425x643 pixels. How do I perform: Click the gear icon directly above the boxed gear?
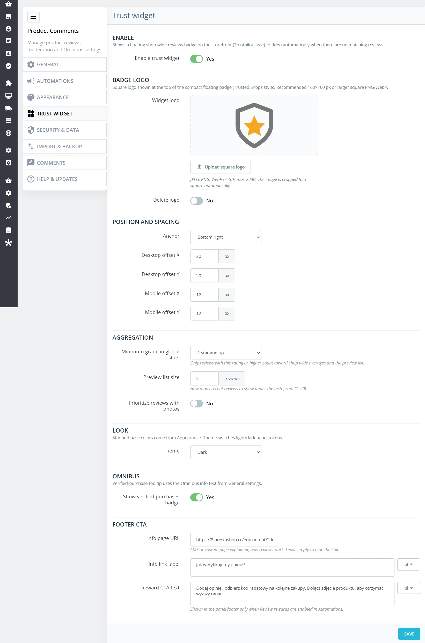[x=8, y=150]
